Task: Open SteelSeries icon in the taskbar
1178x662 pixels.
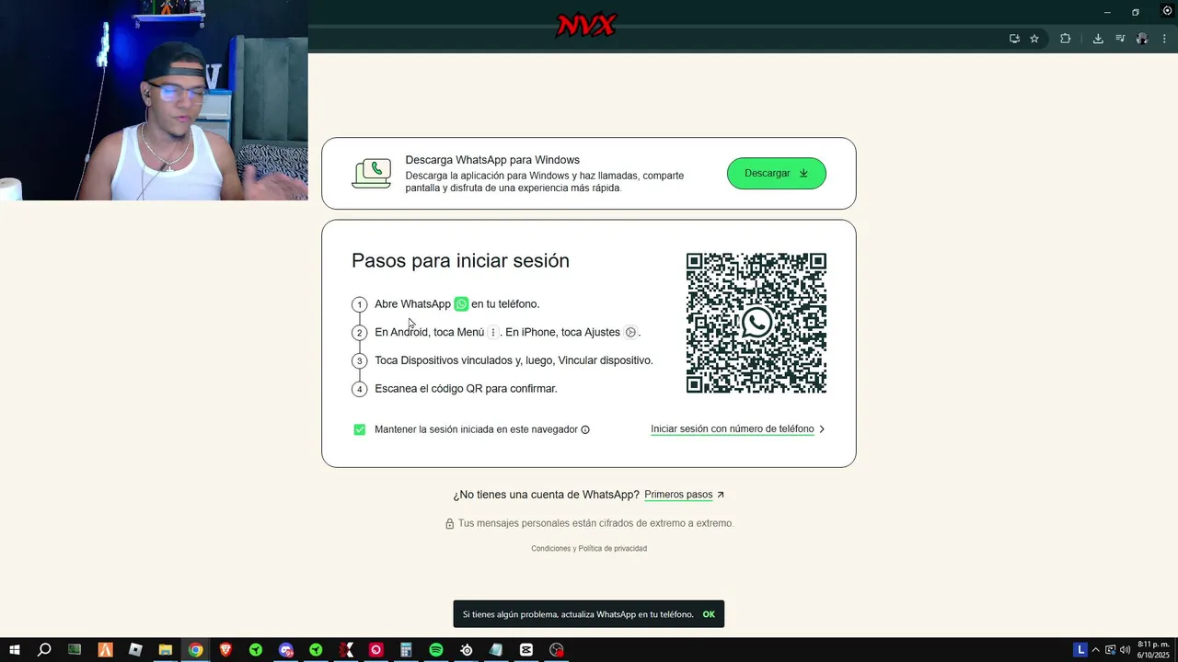Action: pyautogui.click(x=467, y=650)
